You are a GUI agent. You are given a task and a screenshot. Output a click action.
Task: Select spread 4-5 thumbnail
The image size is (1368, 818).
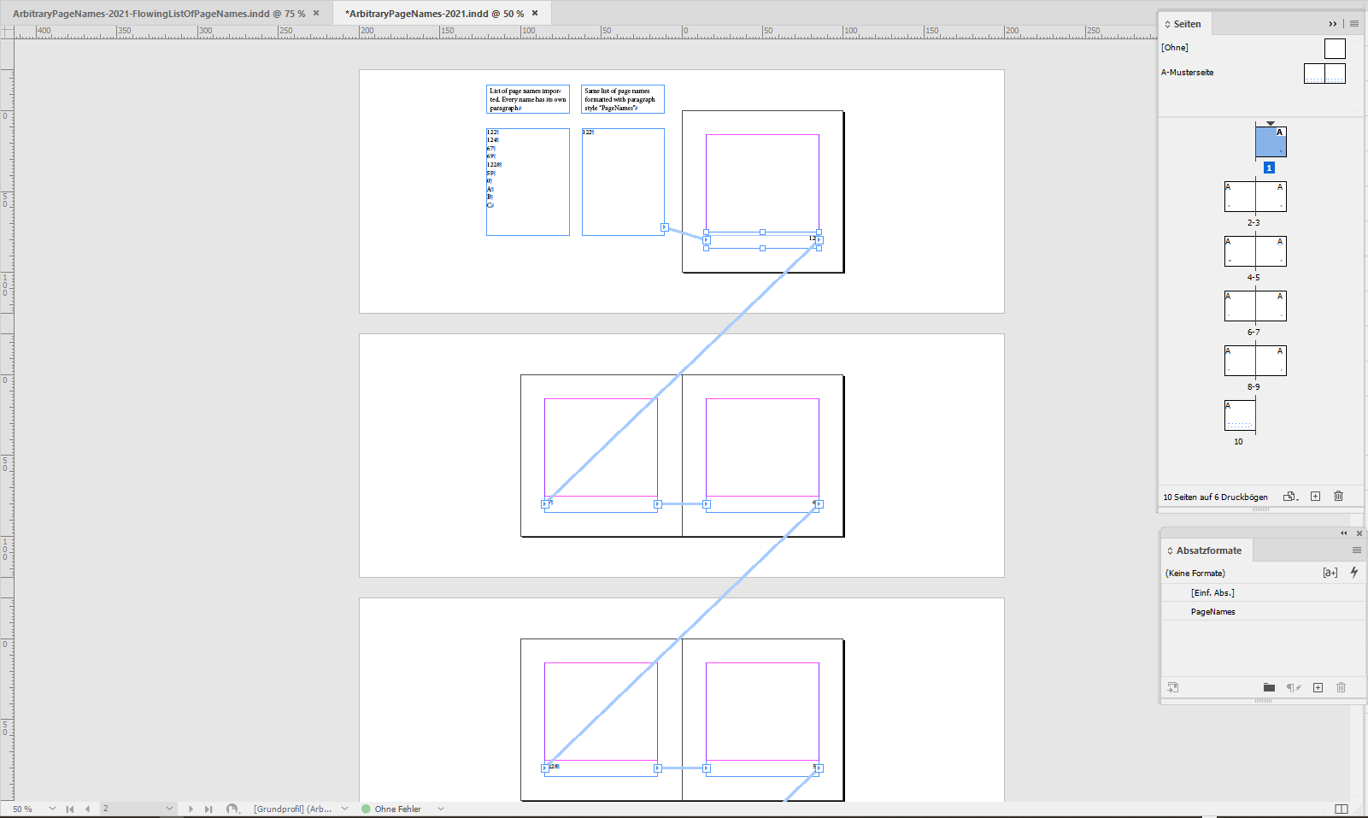[1255, 251]
